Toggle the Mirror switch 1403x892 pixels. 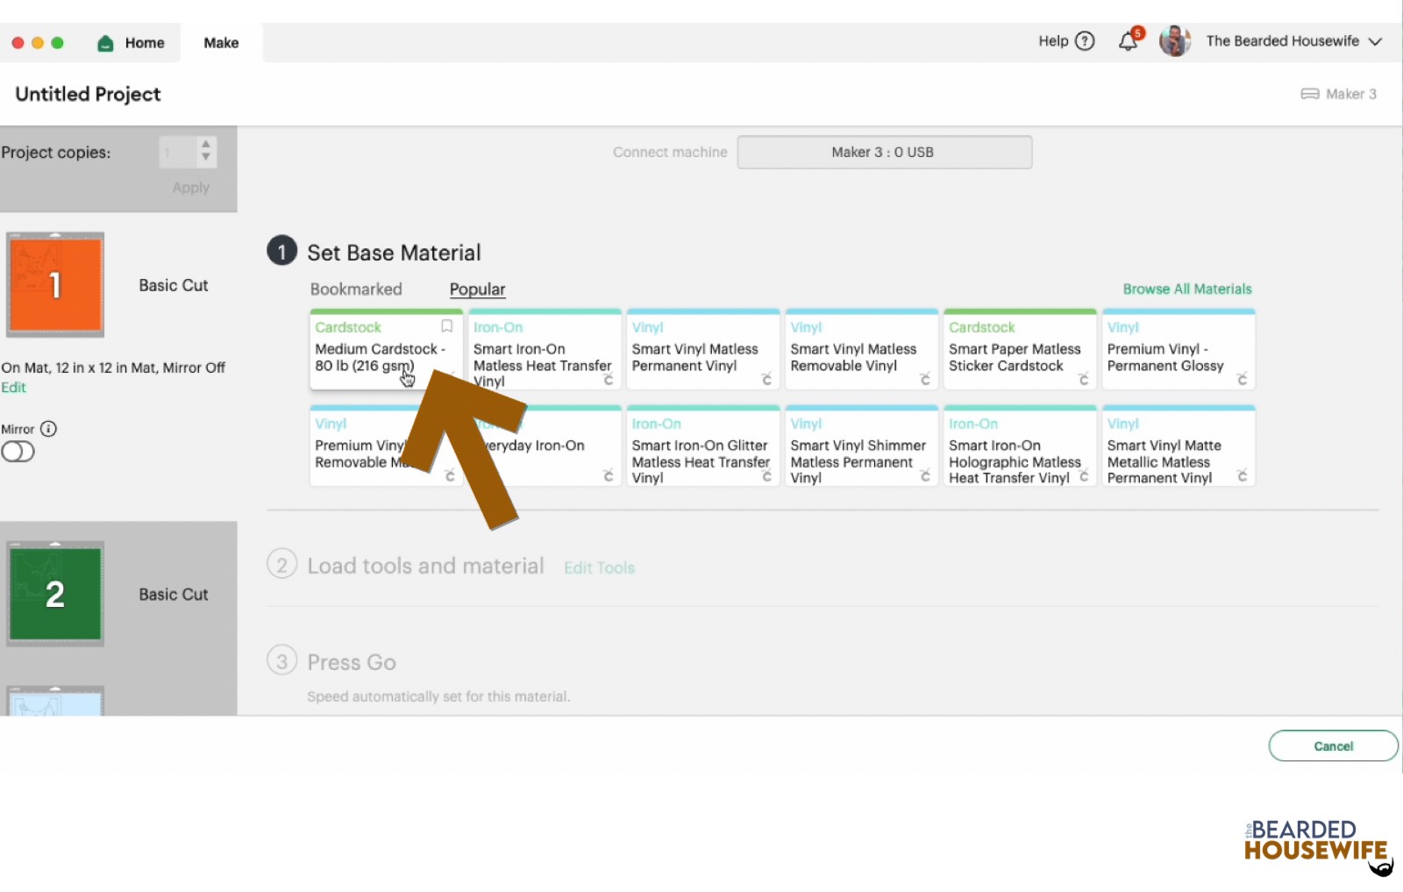click(x=18, y=452)
